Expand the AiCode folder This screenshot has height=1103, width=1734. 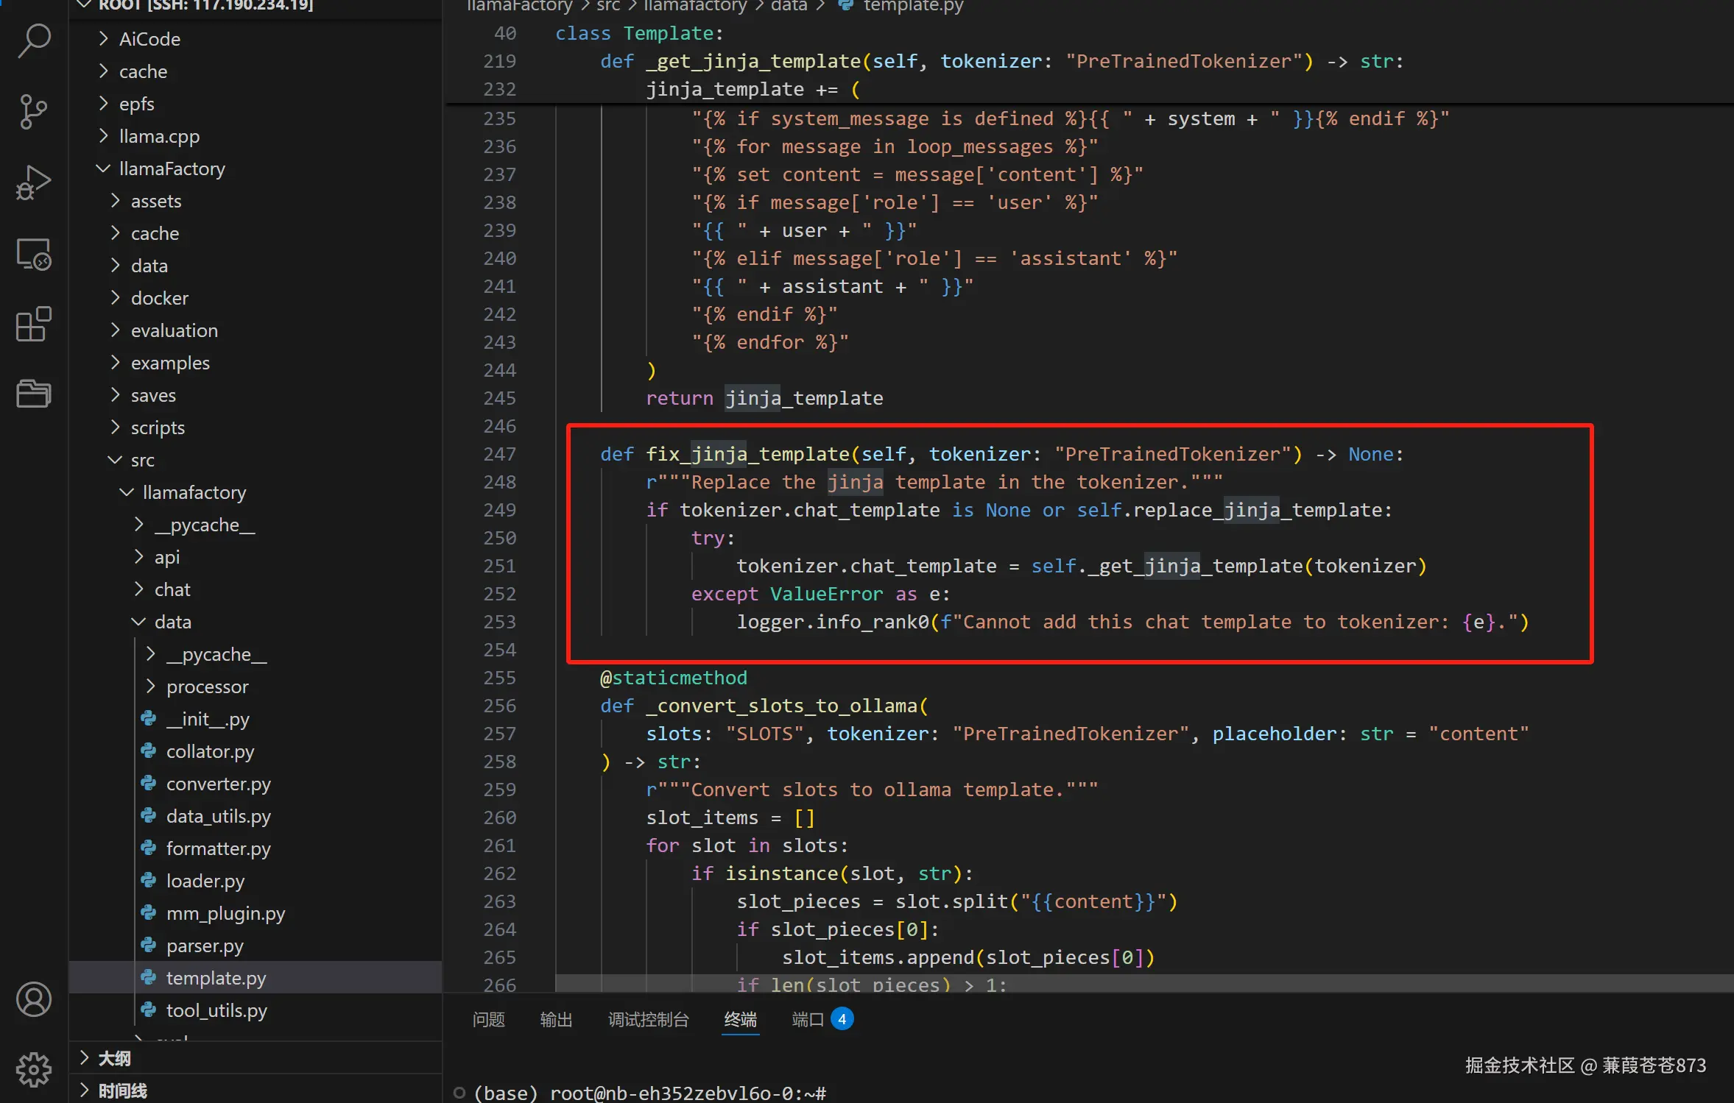(x=149, y=39)
